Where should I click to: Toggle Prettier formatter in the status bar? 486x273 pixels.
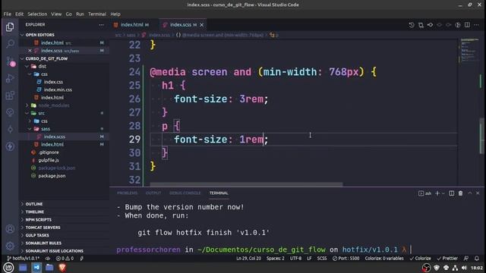[x=447, y=258]
